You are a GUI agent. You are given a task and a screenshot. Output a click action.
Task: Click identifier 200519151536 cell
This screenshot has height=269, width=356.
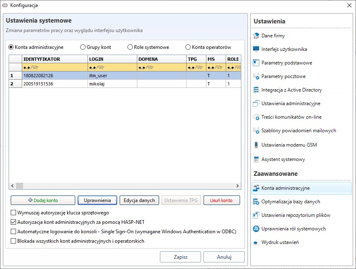coord(55,84)
